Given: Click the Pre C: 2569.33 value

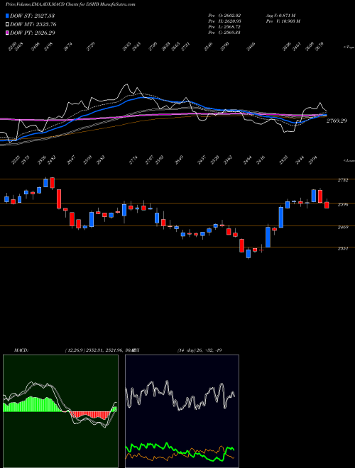Looking at the screenshot, I should click(224, 33).
